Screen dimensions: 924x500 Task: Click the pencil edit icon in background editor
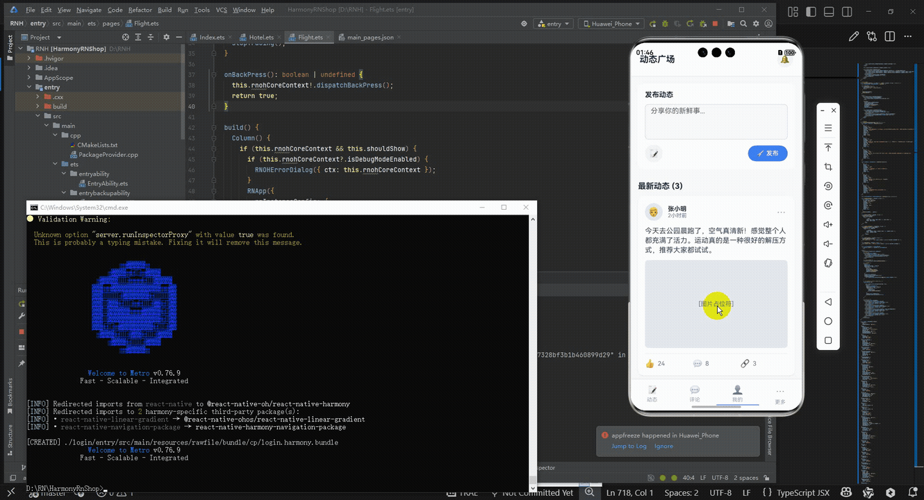853,37
